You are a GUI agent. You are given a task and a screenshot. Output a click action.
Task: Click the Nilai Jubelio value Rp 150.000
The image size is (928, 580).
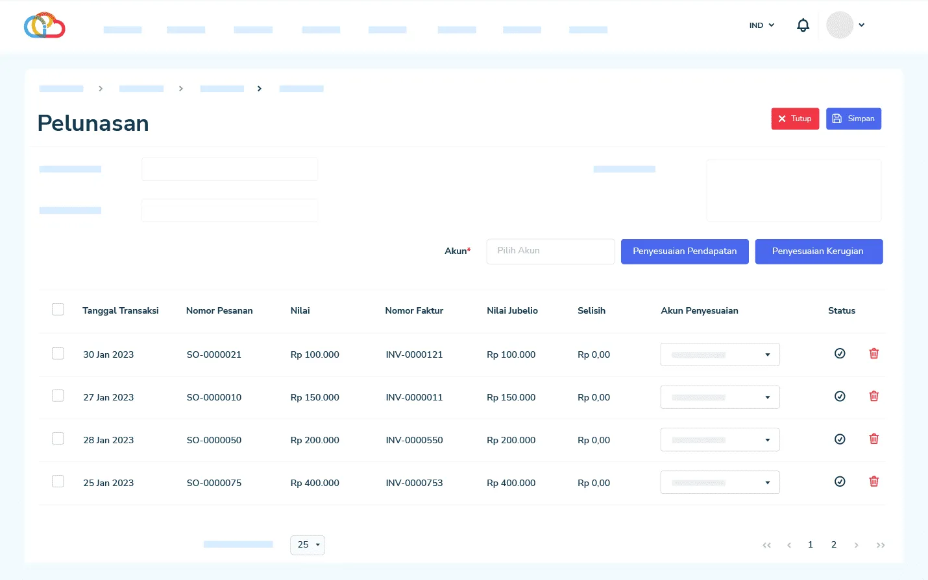pyautogui.click(x=511, y=397)
